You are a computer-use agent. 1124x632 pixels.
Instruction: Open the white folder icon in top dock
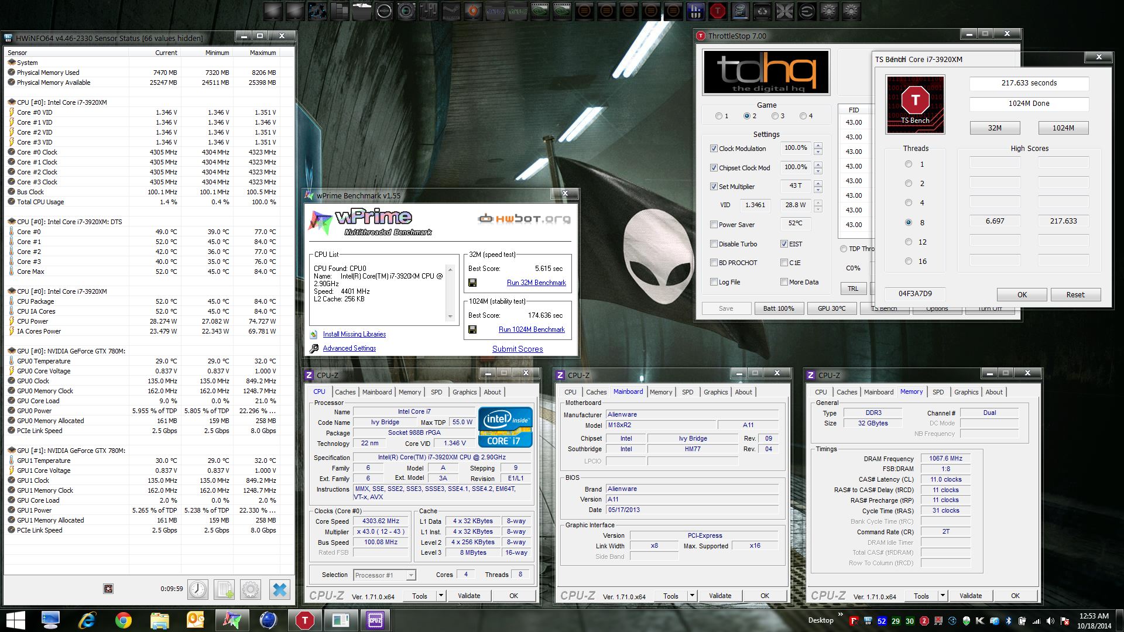point(362,11)
